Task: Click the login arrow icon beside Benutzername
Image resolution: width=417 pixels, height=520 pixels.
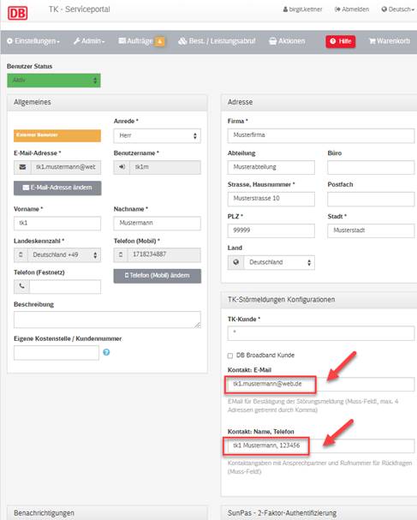Action: tap(122, 167)
